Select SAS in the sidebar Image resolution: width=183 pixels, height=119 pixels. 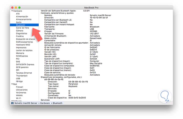[x=18, y=61]
